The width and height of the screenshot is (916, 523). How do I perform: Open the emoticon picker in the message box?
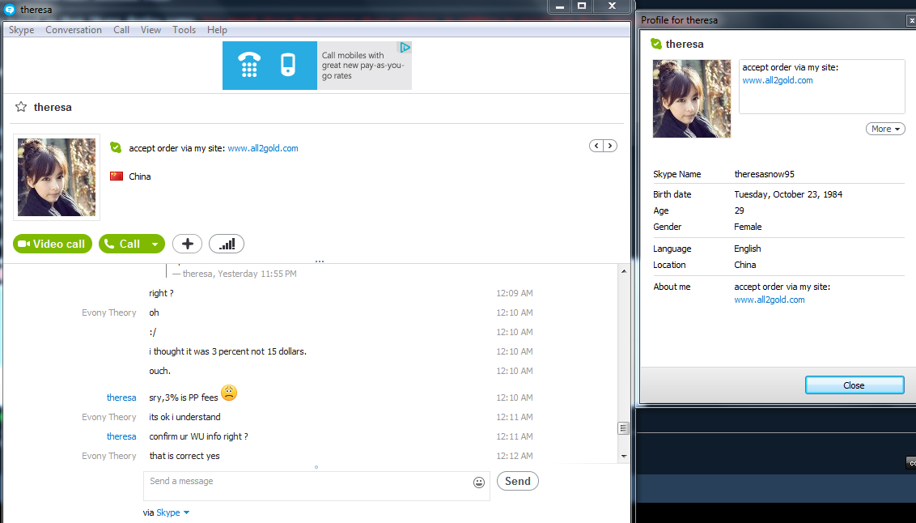coord(479,482)
